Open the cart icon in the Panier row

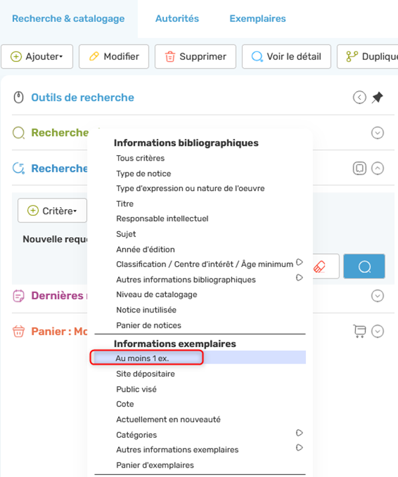tap(359, 331)
